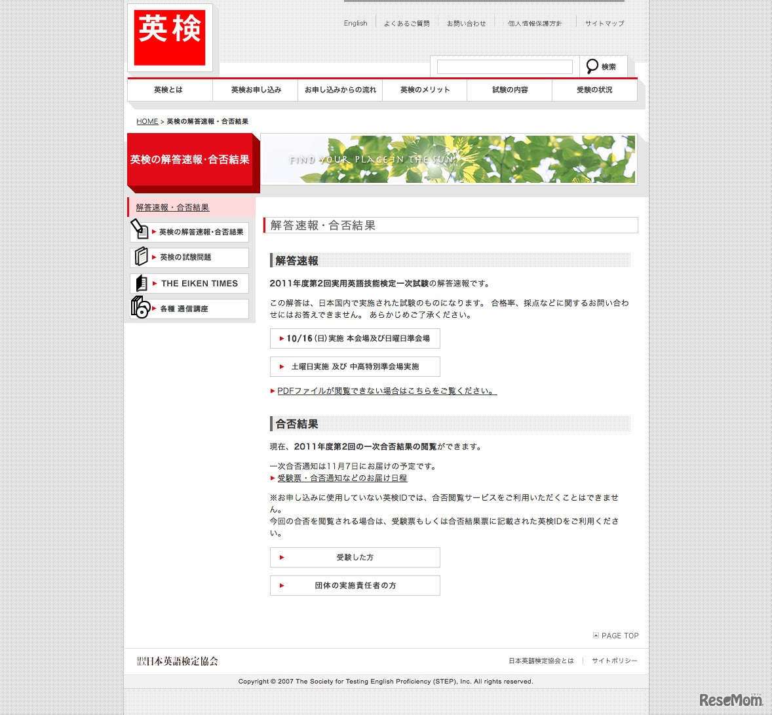Click the open book icon for THE EIKEN TIMES

[x=141, y=282]
